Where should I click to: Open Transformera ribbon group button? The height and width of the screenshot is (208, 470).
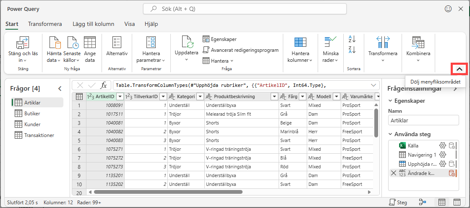click(383, 49)
